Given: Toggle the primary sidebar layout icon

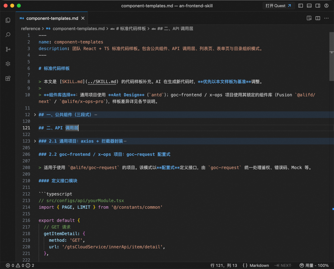Looking at the screenshot, I should pos(301,6).
